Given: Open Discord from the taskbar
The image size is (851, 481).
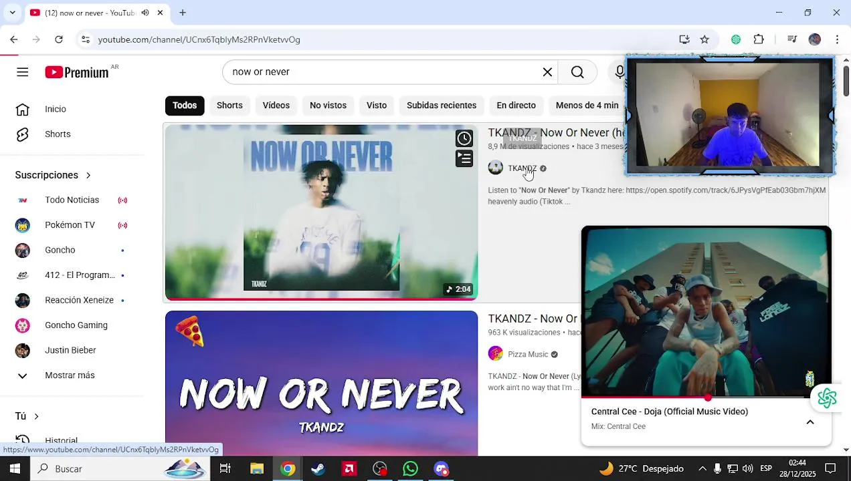Looking at the screenshot, I should pyautogui.click(x=442, y=469).
